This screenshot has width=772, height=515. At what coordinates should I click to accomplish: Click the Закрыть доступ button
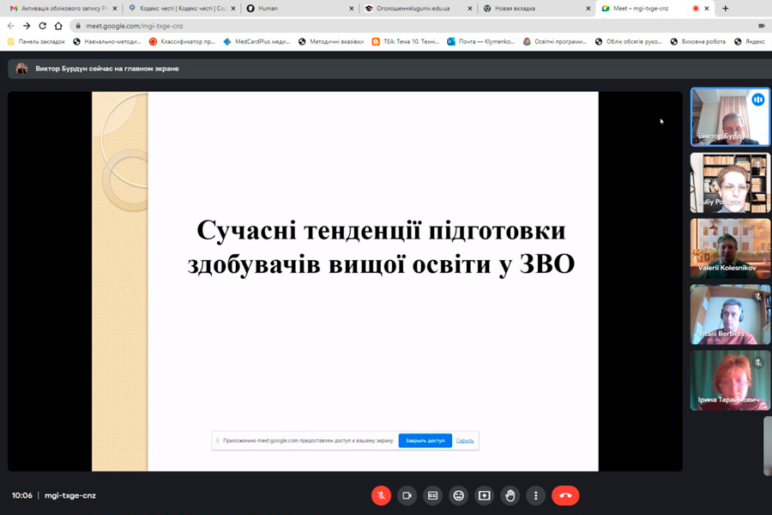425,440
